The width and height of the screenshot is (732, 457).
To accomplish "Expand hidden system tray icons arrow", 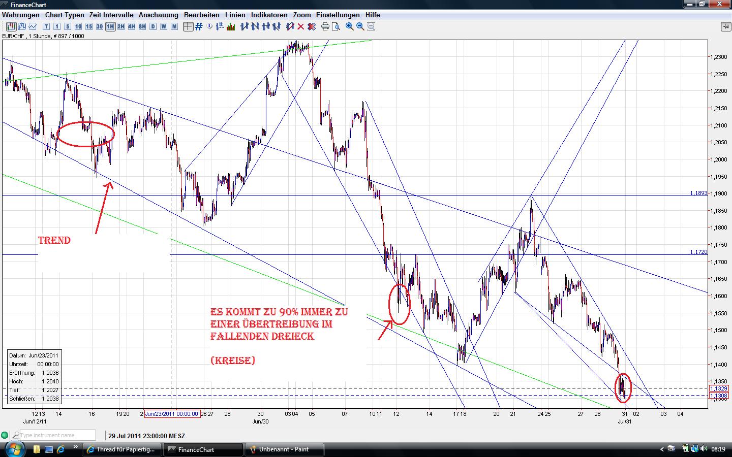I will click(662, 449).
